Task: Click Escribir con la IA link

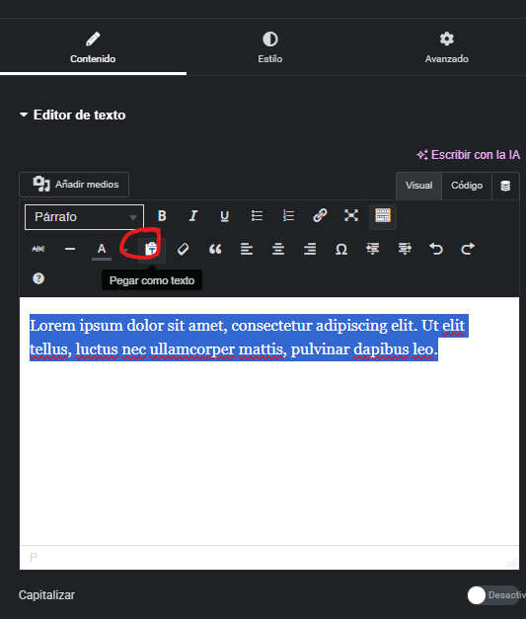Action: coord(469,155)
